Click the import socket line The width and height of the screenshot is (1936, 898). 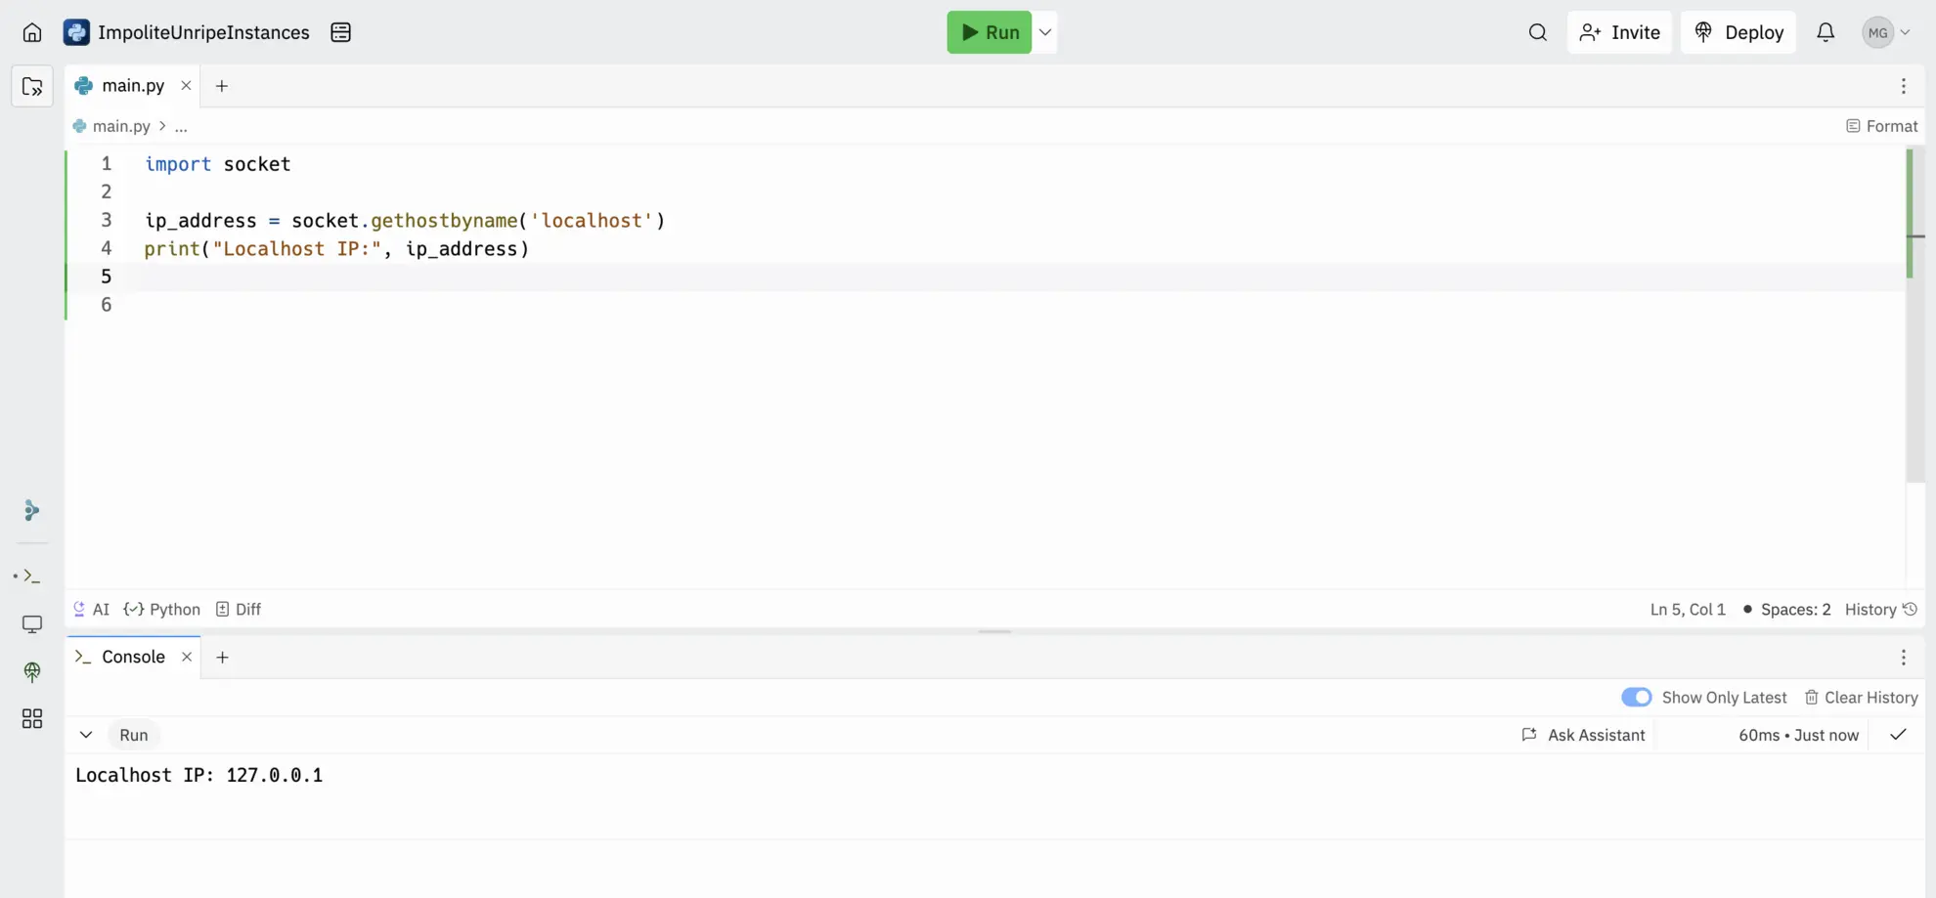pyautogui.click(x=217, y=164)
